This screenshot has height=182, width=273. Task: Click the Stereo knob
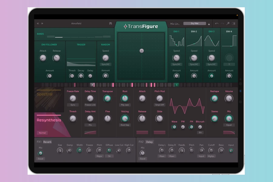(x=214, y=119)
